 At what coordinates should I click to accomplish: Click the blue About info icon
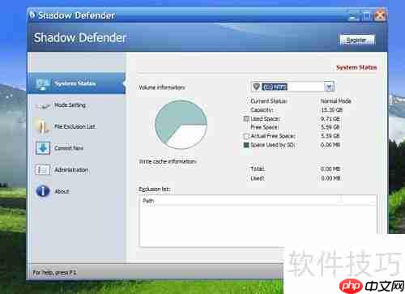pos(43,191)
